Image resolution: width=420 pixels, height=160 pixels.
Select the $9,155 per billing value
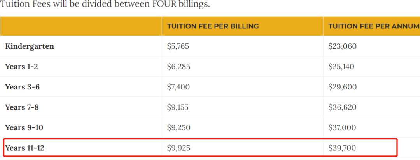[x=178, y=107]
